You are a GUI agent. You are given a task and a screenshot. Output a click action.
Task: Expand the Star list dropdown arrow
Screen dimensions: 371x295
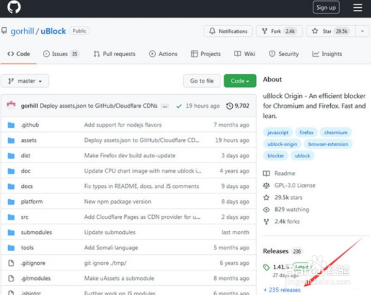pos(362,31)
